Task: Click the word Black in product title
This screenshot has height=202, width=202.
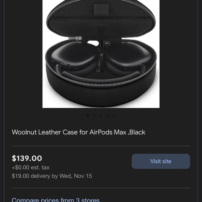Action: [x=137, y=132]
